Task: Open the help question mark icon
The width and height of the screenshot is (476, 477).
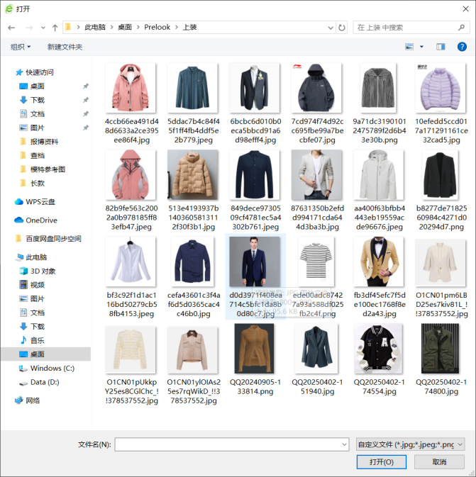Action: tap(462, 47)
